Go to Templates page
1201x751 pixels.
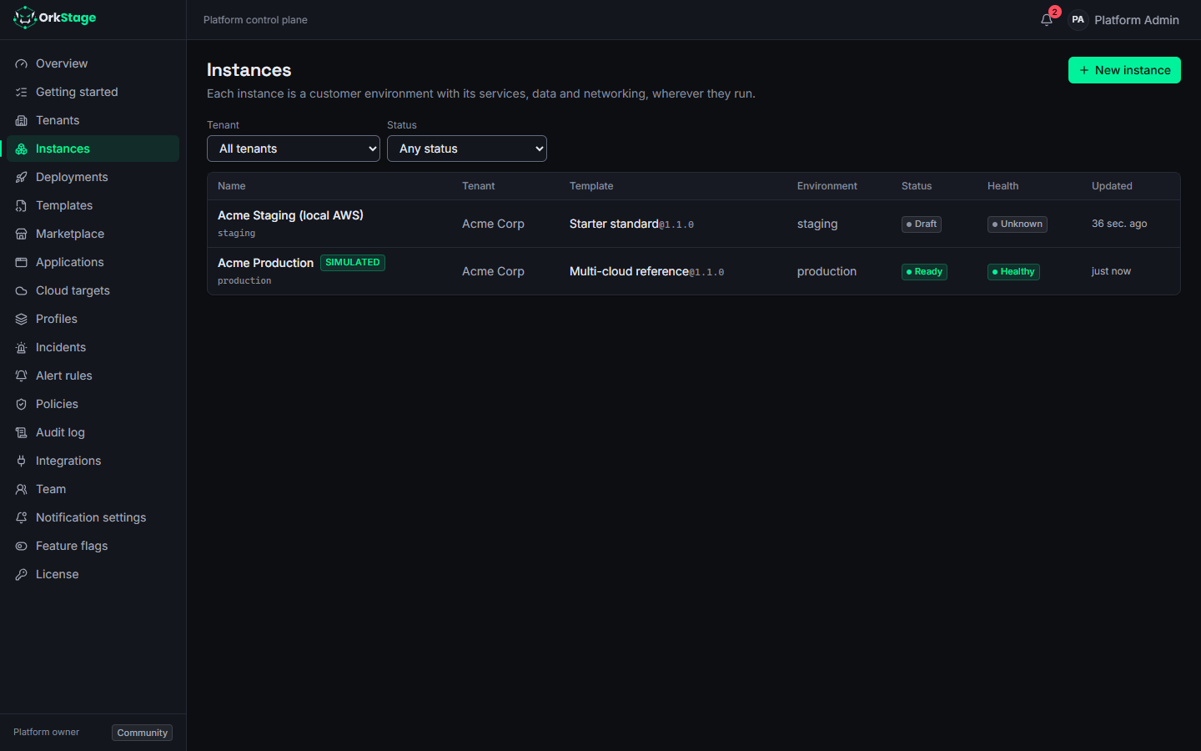click(x=93, y=205)
